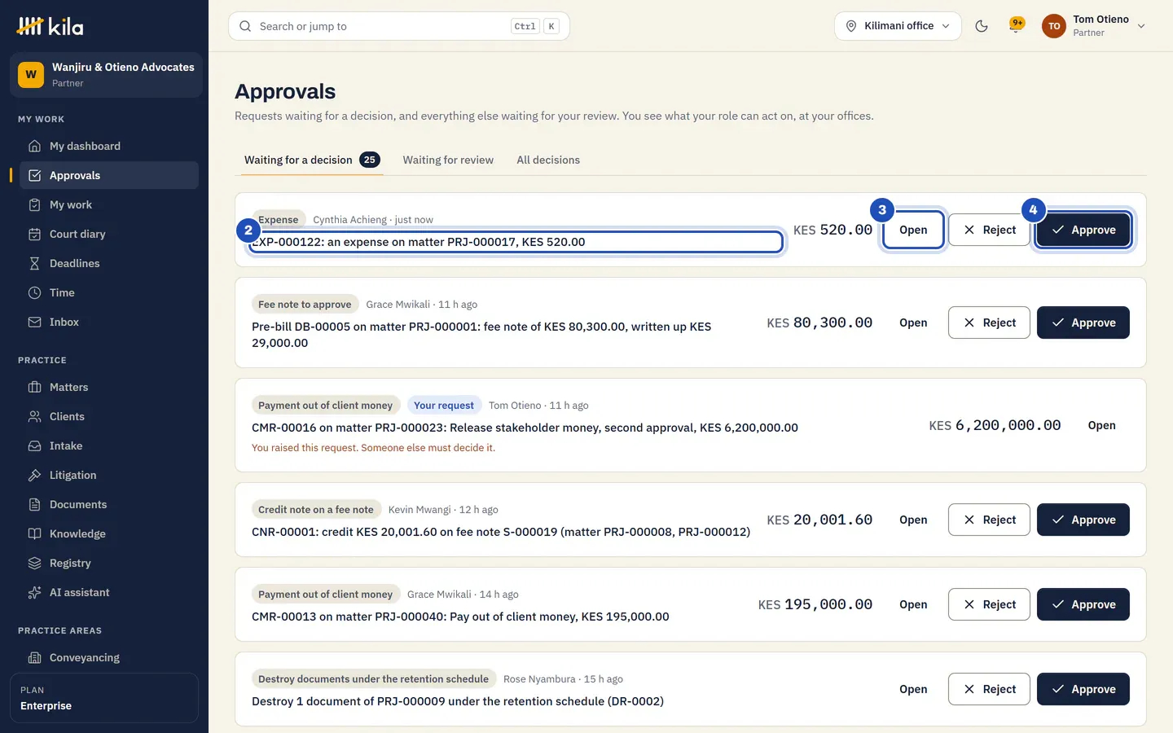Viewport: 1173px width, 733px height.
Task: Click the Your request badge
Action: point(443,405)
